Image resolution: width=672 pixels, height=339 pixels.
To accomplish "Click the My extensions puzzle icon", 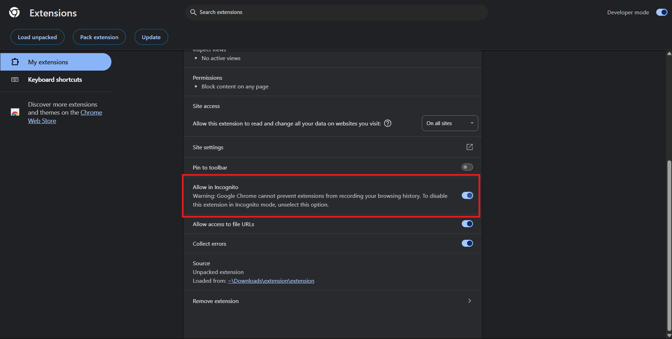I will [15, 62].
